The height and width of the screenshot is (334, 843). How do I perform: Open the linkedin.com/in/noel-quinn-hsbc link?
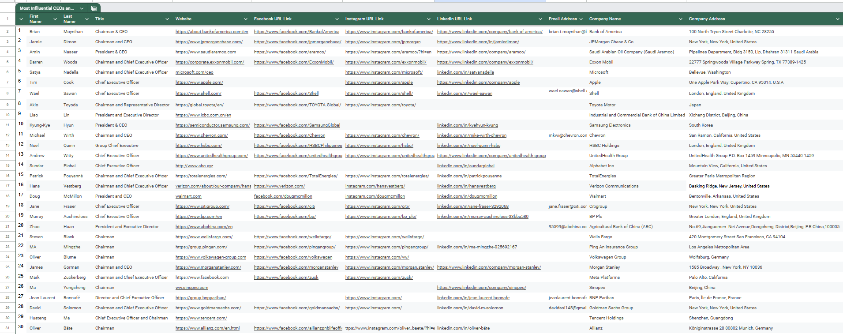coord(468,146)
